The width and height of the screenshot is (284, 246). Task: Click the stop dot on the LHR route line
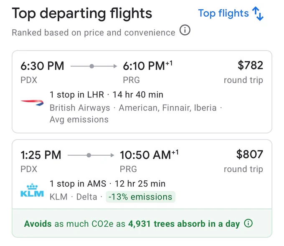pyautogui.click(x=92, y=66)
